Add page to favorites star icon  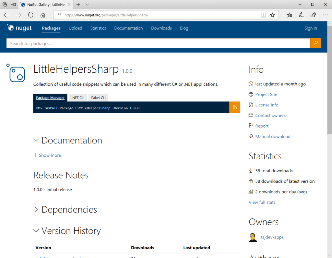pyautogui.click(x=272, y=15)
